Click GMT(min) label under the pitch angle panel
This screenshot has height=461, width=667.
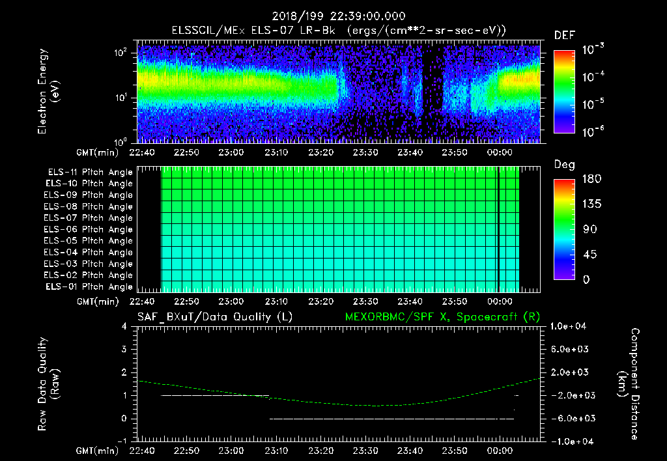(97, 301)
